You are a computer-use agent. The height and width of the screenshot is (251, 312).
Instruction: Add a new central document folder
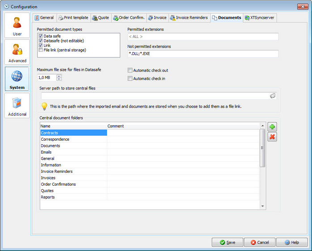[x=272, y=127]
